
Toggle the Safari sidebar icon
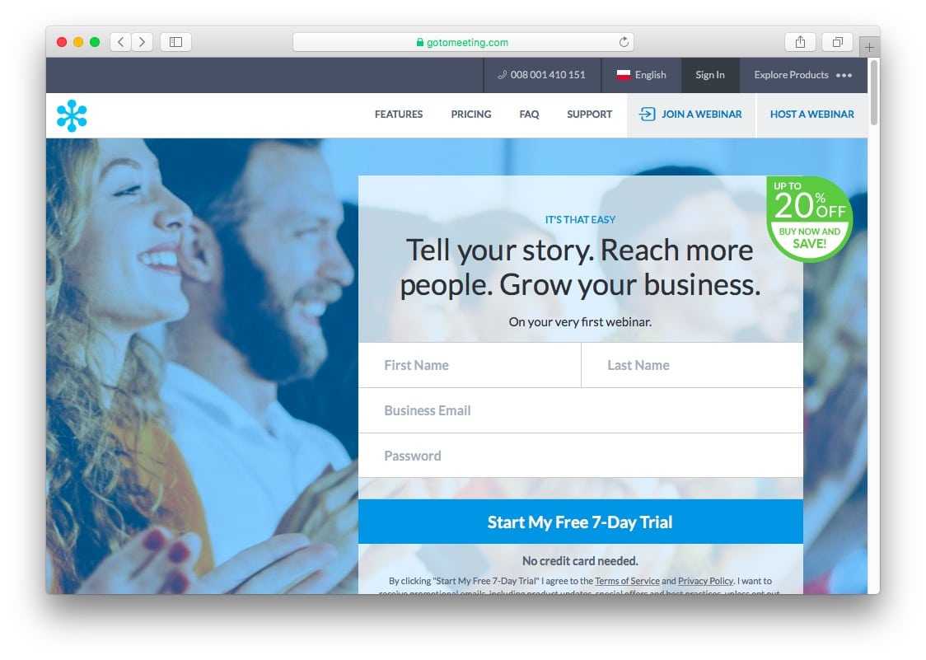[176, 42]
